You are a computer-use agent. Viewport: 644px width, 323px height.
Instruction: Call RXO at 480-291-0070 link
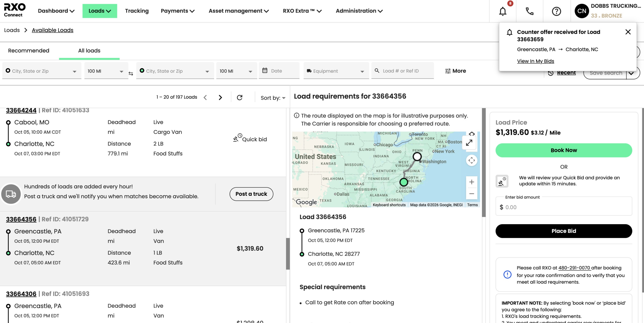pyautogui.click(x=574, y=268)
